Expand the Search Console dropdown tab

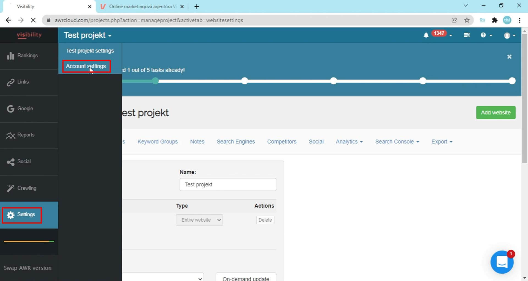click(397, 142)
